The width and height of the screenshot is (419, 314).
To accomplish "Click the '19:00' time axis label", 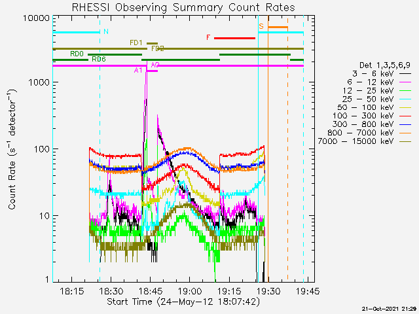I will pos(190,291).
